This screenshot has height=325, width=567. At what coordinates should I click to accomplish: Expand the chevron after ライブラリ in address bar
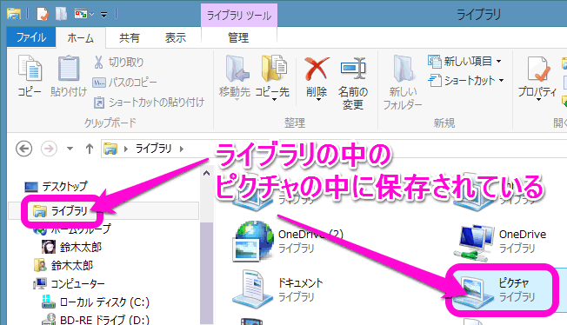point(182,149)
